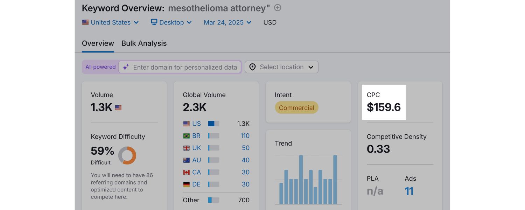Click the plus icon beside keyword title
525x210 pixels.
[x=278, y=8]
